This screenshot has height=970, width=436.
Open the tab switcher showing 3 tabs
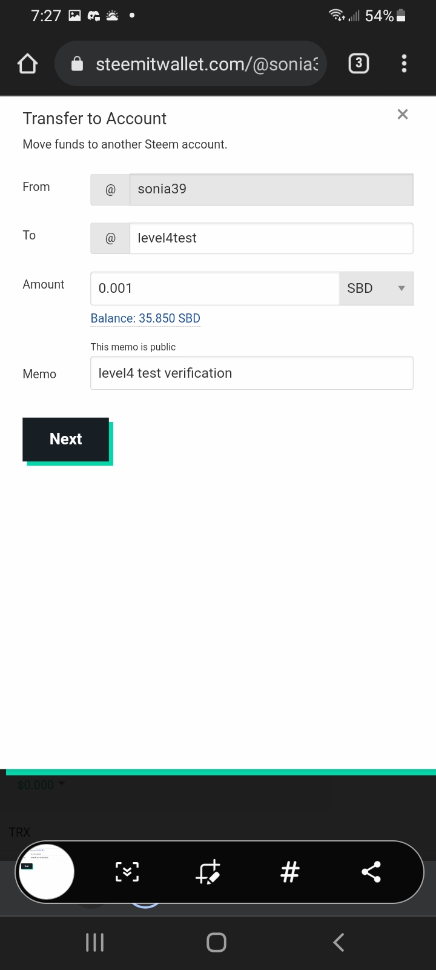coord(358,63)
